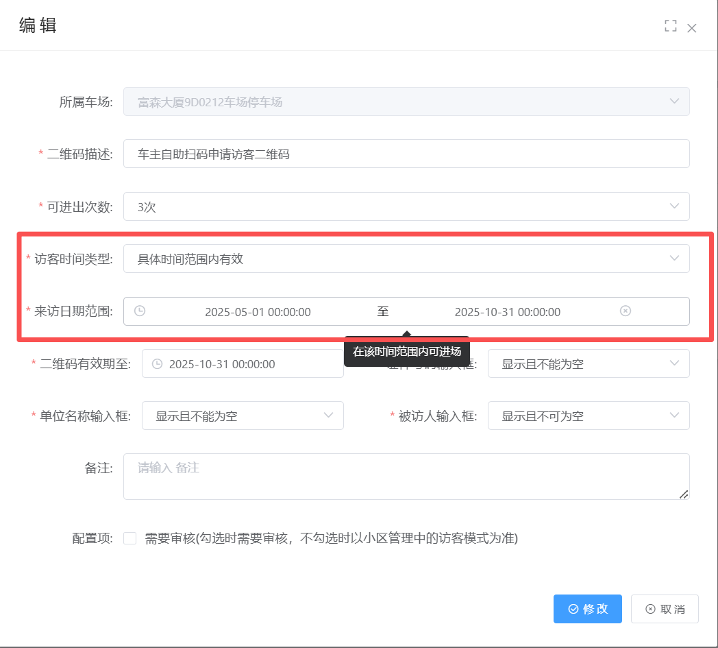Click the 来访日期范围 label
The width and height of the screenshot is (718, 648).
73,311
